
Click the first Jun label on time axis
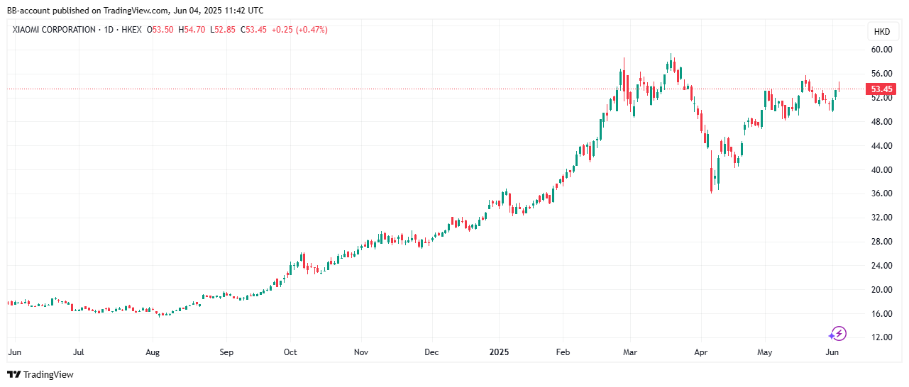[x=14, y=352]
